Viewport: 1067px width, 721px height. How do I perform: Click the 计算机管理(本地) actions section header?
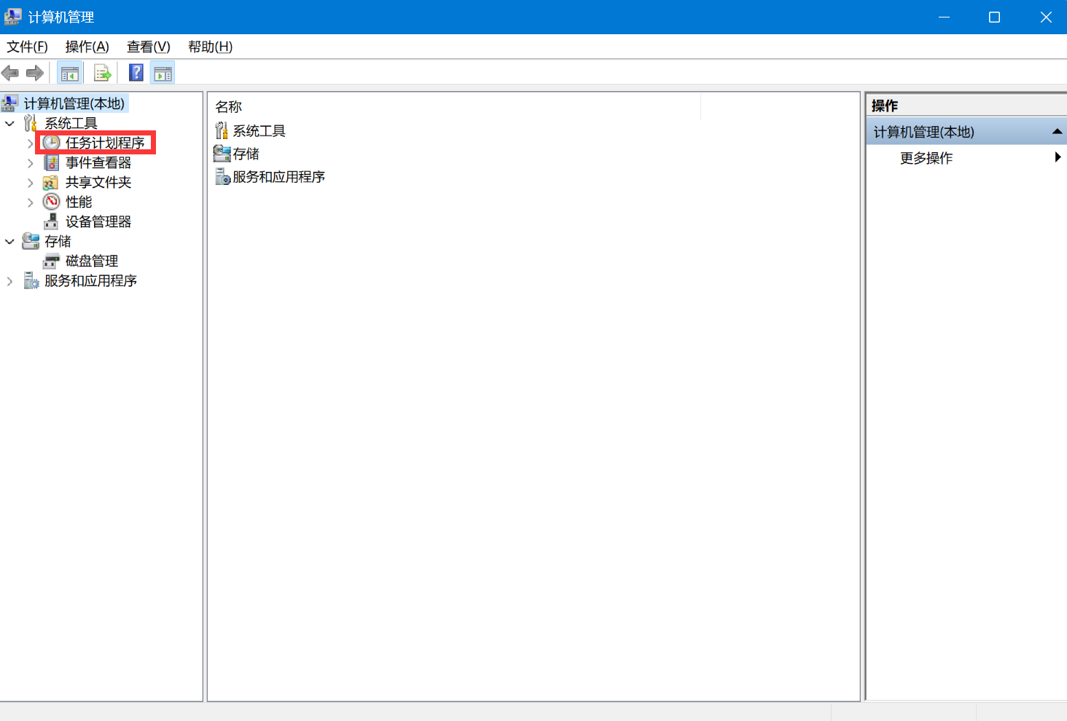point(966,132)
